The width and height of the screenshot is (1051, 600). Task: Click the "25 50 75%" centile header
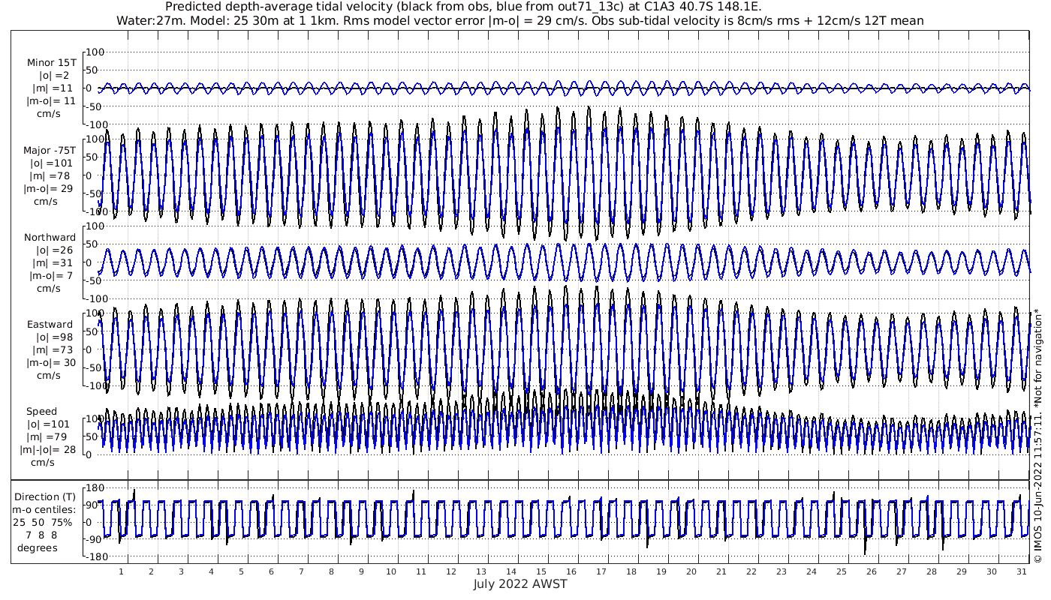pos(42,522)
